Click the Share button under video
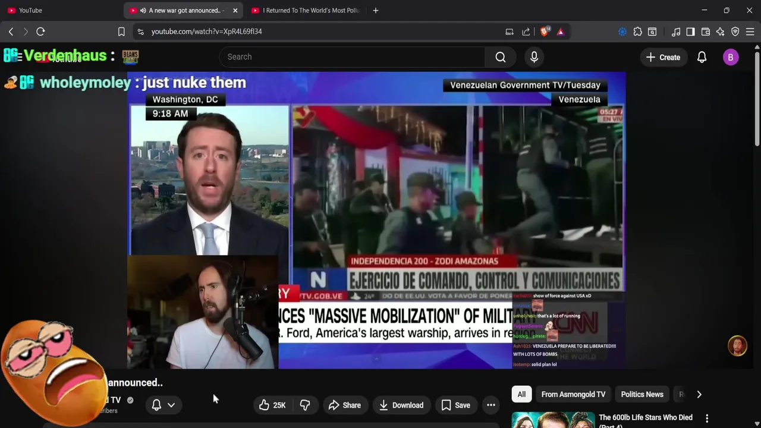Screen dimensions: 761x428 coord(345,405)
